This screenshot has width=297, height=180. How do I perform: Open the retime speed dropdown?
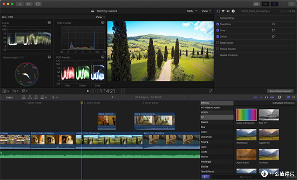pos(25,91)
